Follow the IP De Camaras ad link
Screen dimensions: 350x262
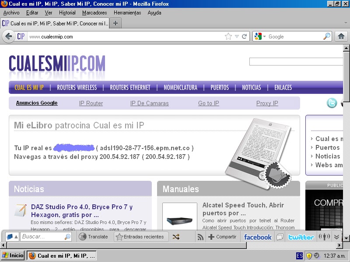coord(149,103)
